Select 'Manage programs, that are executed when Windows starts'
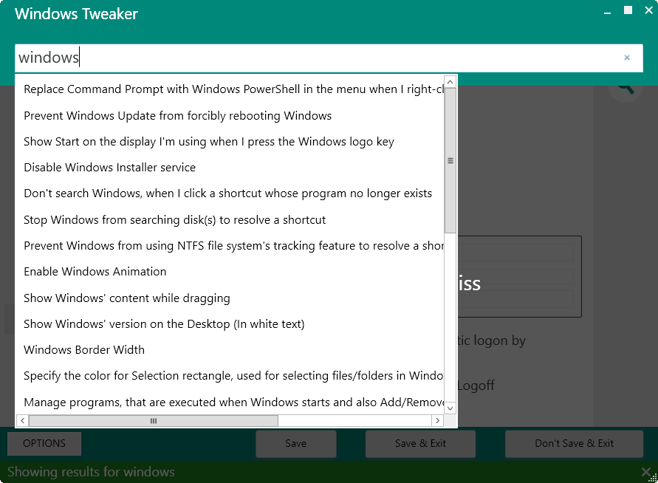This screenshot has width=658, height=483. (230, 402)
